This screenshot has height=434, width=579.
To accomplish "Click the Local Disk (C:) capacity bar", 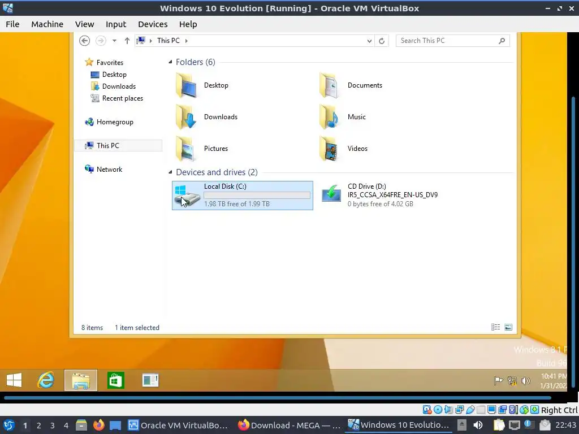I will (x=257, y=195).
